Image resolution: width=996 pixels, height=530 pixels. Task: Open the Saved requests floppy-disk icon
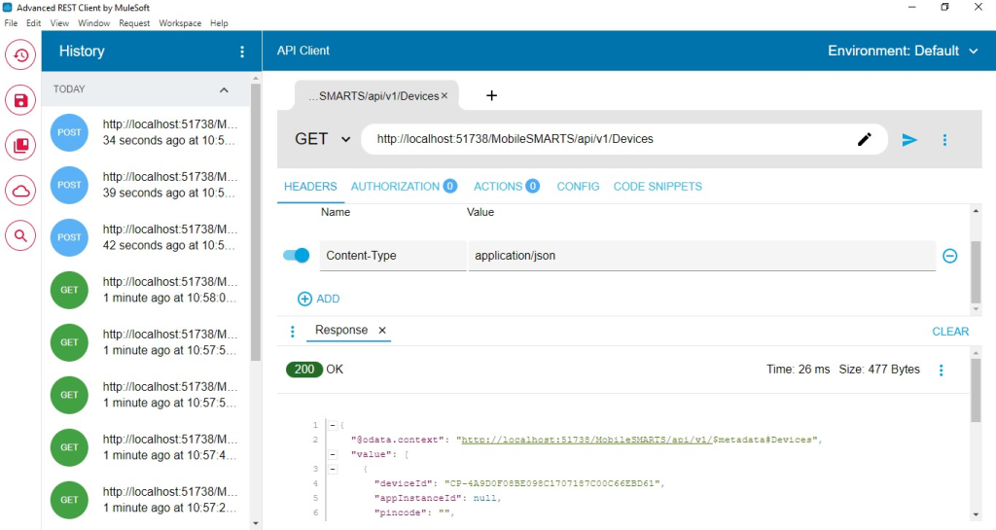coord(20,100)
